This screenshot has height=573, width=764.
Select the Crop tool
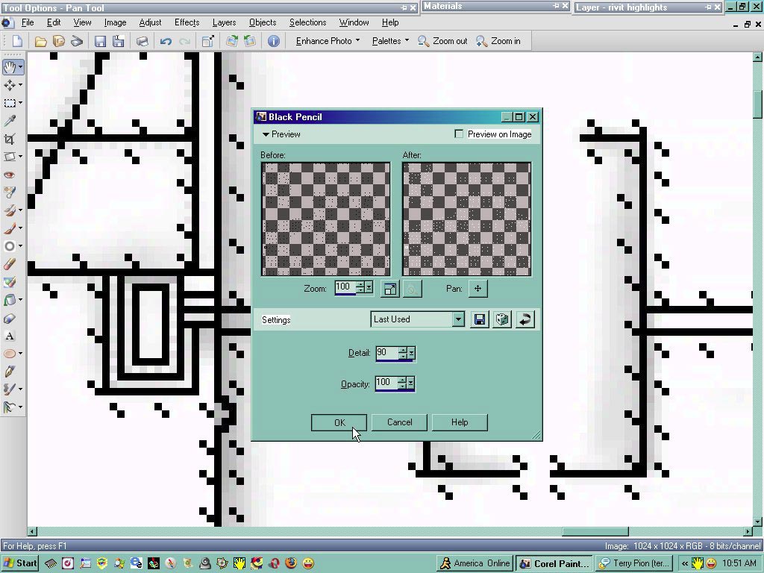pos(10,139)
